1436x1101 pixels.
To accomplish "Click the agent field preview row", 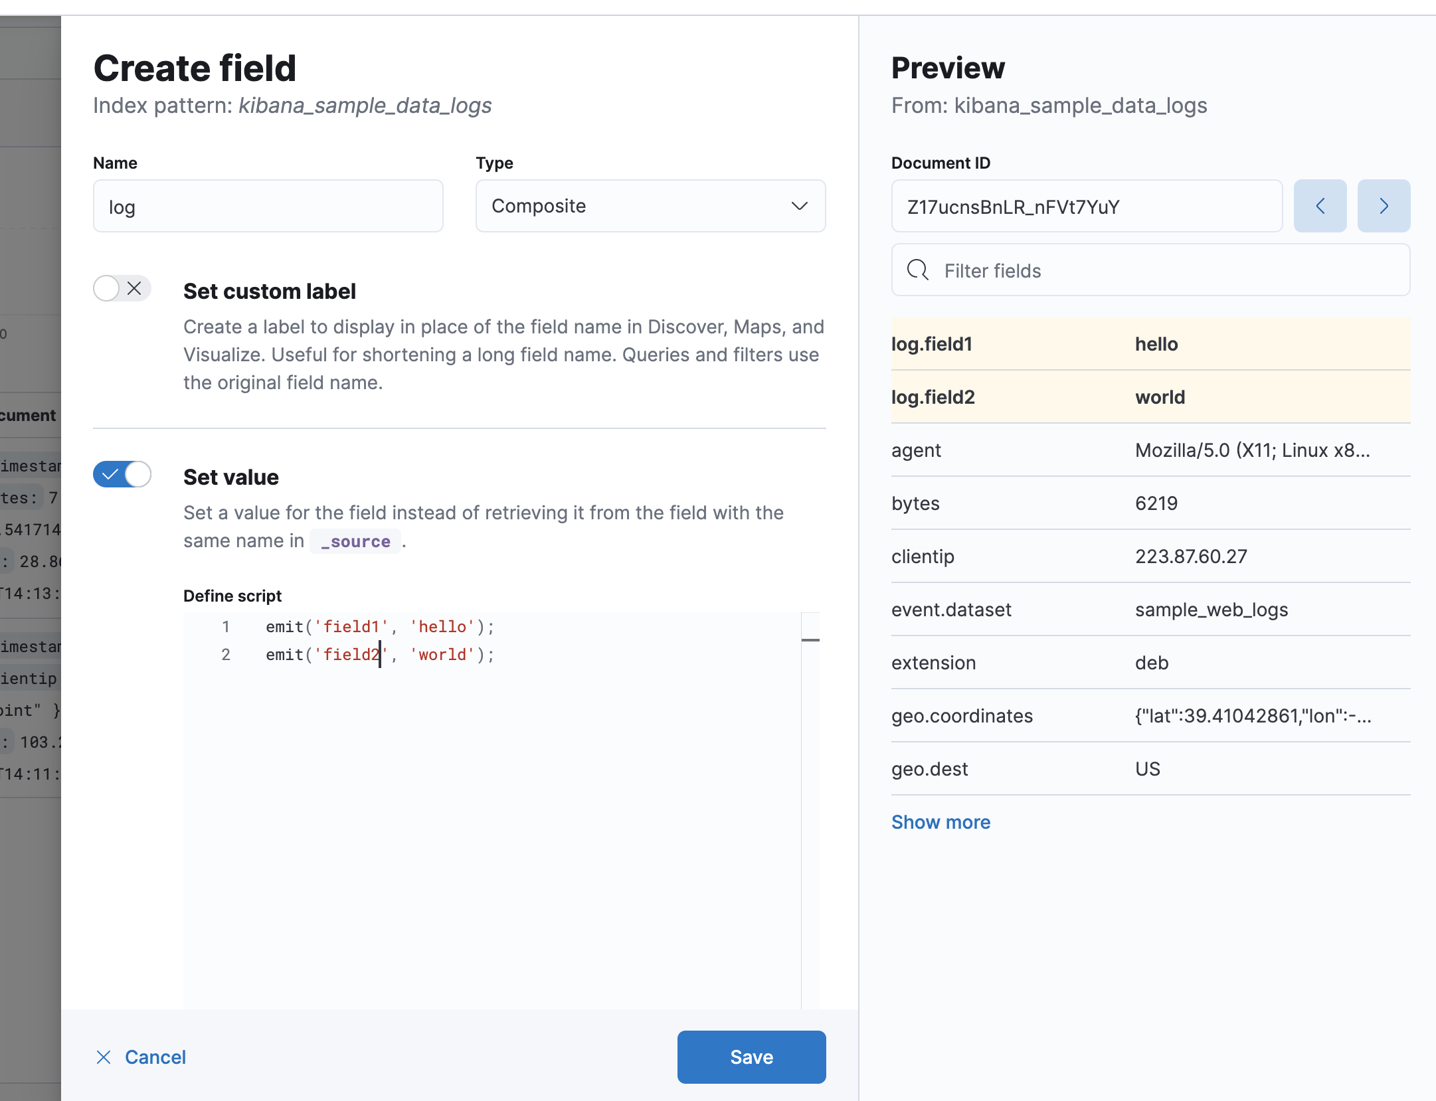I will [x=1150, y=450].
